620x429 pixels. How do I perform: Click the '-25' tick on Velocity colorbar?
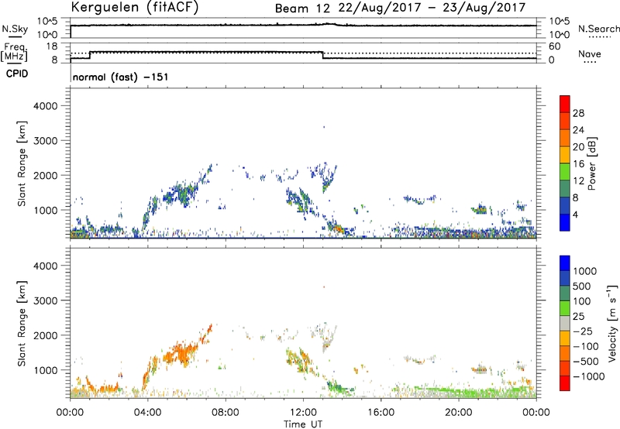(x=581, y=331)
